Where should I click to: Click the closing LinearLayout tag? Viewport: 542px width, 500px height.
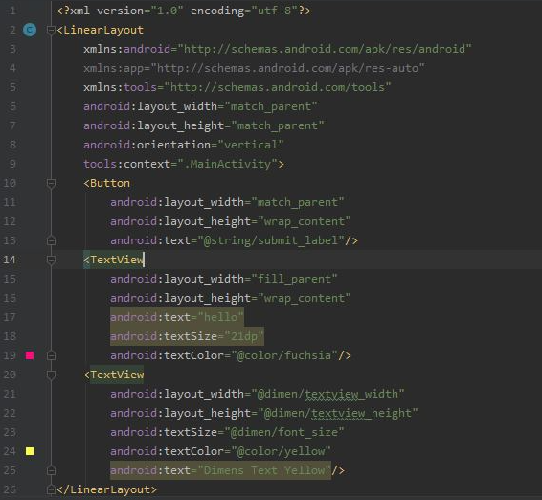[x=107, y=489]
